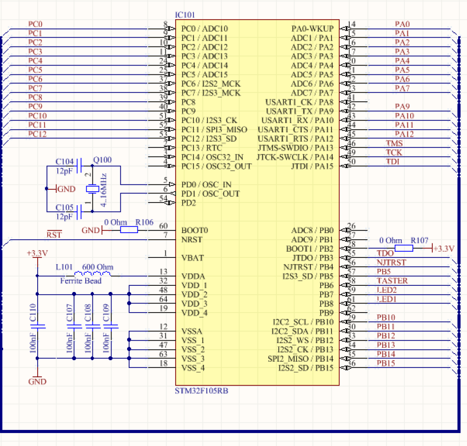Click pin number 60 at BOOT0
467x446 pixels.
point(164,226)
